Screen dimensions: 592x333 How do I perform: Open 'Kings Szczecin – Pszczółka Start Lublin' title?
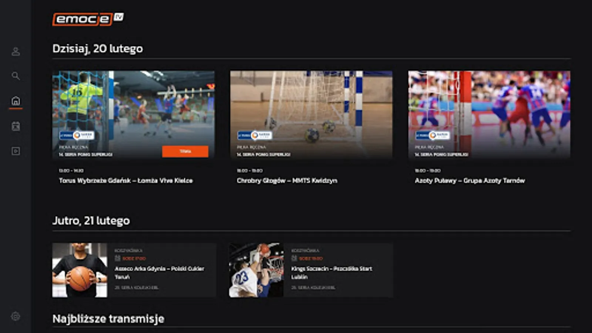coord(332,273)
